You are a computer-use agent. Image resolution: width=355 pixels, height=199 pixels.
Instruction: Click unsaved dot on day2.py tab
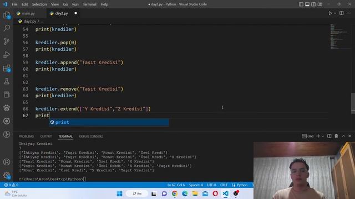pyautogui.click(x=75, y=13)
